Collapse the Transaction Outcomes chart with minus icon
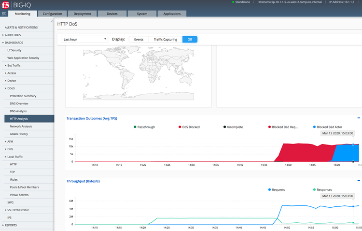 coord(359,118)
